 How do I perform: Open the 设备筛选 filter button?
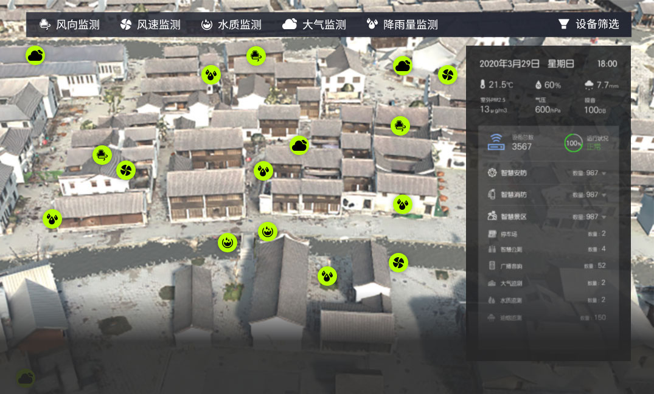[x=588, y=24]
